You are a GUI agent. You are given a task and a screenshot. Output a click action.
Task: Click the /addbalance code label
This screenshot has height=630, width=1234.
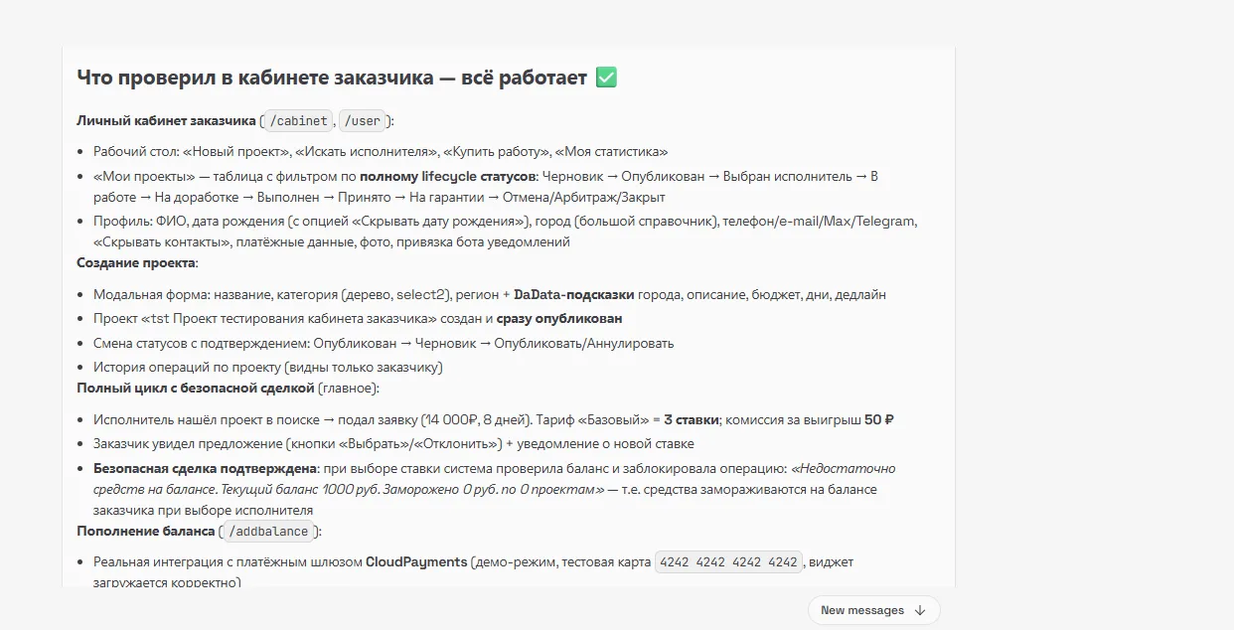[x=268, y=532]
